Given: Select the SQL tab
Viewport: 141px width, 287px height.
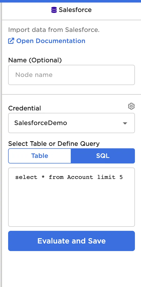Looking at the screenshot, I should coord(103,156).
